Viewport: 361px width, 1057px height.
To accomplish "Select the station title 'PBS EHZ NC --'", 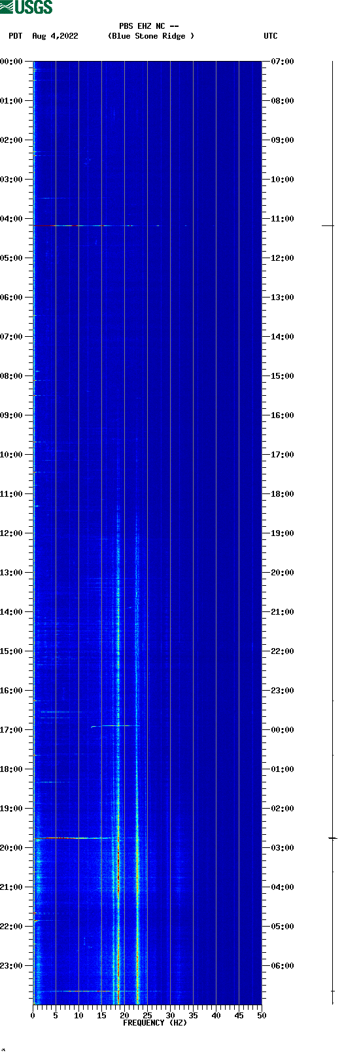I will (149, 26).
